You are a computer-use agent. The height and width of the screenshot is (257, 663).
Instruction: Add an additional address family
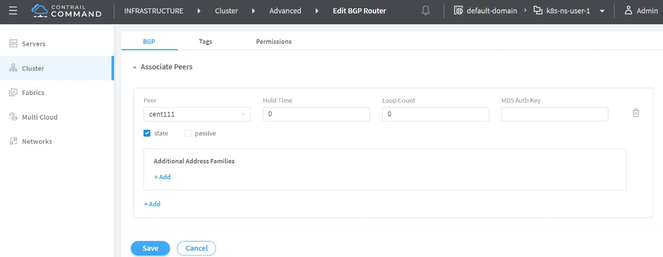[x=162, y=177]
